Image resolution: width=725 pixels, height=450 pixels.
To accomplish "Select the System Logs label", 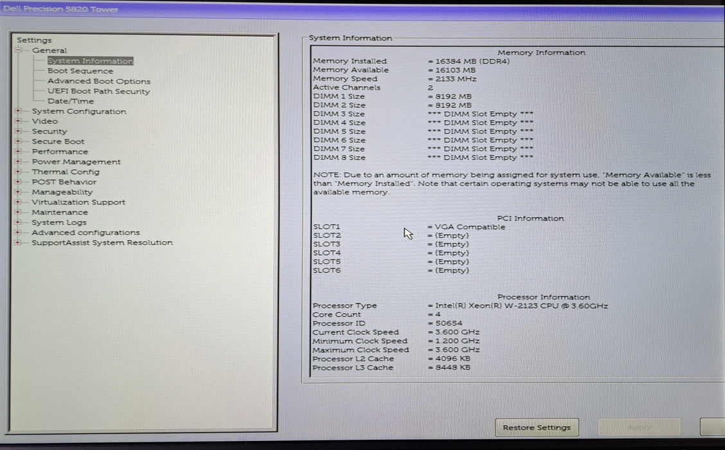I will pos(58,222).
